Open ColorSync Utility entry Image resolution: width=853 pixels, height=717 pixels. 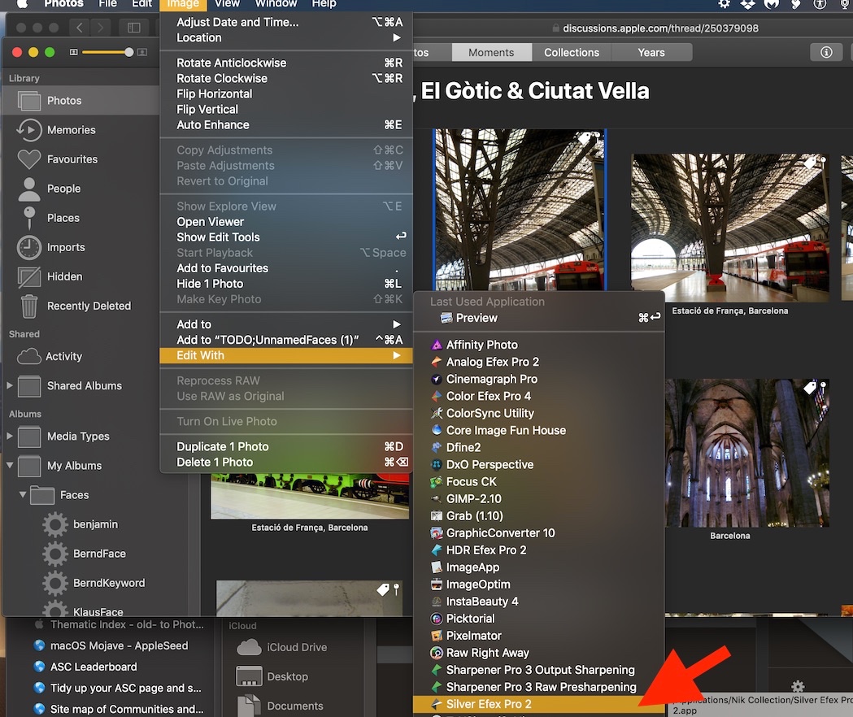click(538, 413)
